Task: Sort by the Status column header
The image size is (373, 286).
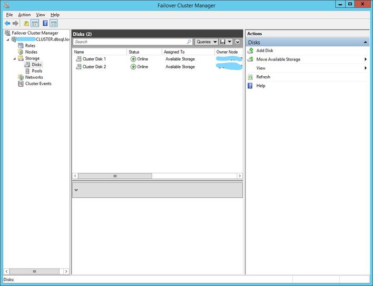Action: 144,52
